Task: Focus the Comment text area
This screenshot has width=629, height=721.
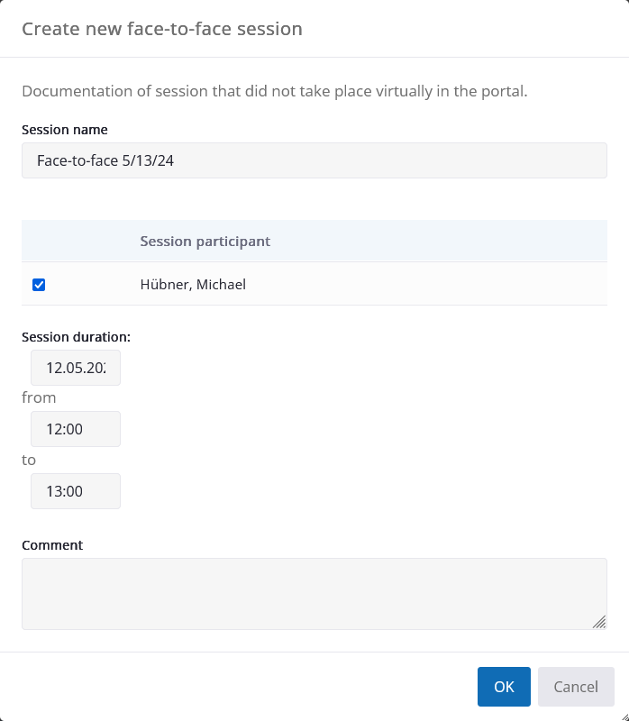Action: tap(314, 594)
